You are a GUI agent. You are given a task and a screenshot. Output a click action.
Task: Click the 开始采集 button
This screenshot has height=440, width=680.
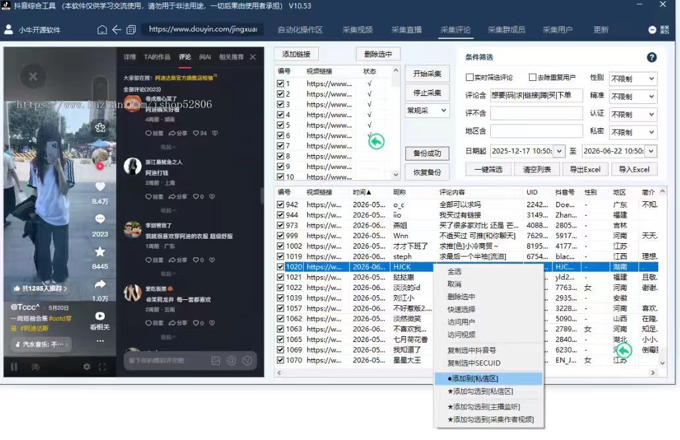pos(427,74)
